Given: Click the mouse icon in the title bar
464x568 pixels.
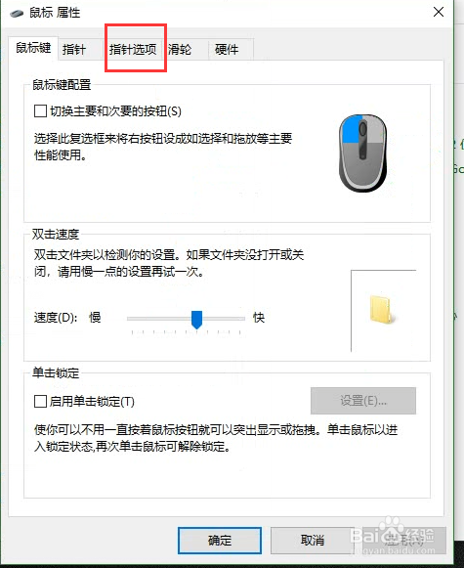Looking at the screenshot, I should [x=17, y=14].
